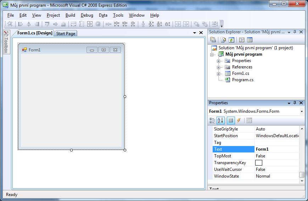Screen dimensions: 308x201
Task: Open the Toolbox side panel tab
Action: [6, 42]
